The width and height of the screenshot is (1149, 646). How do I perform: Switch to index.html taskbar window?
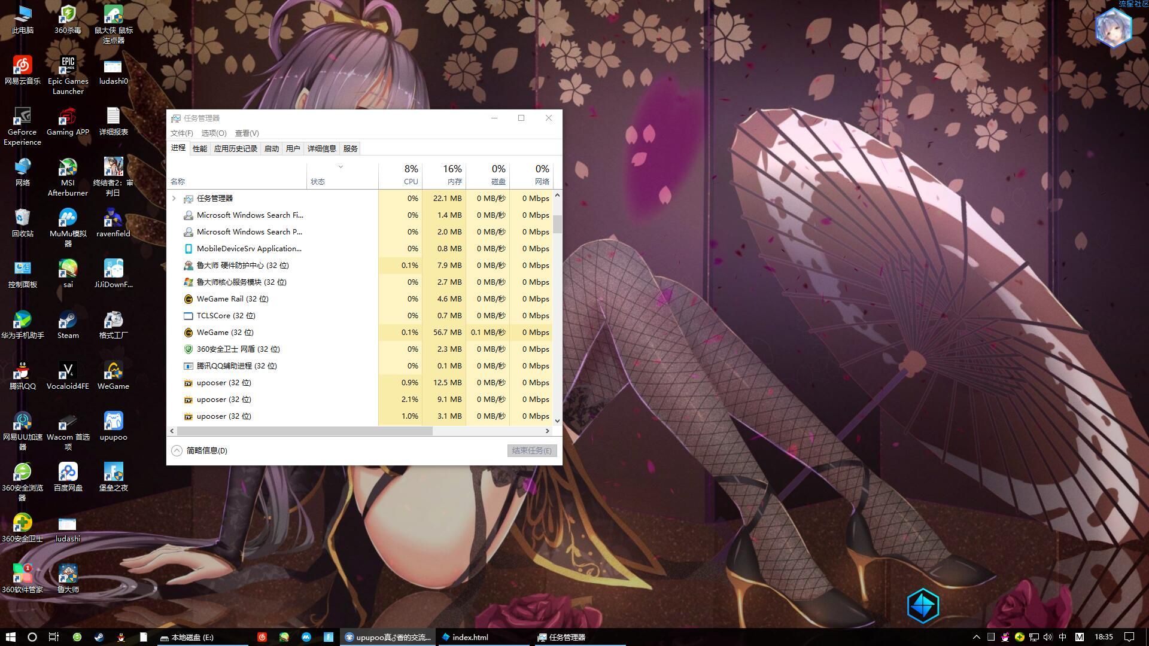(484, 637)
